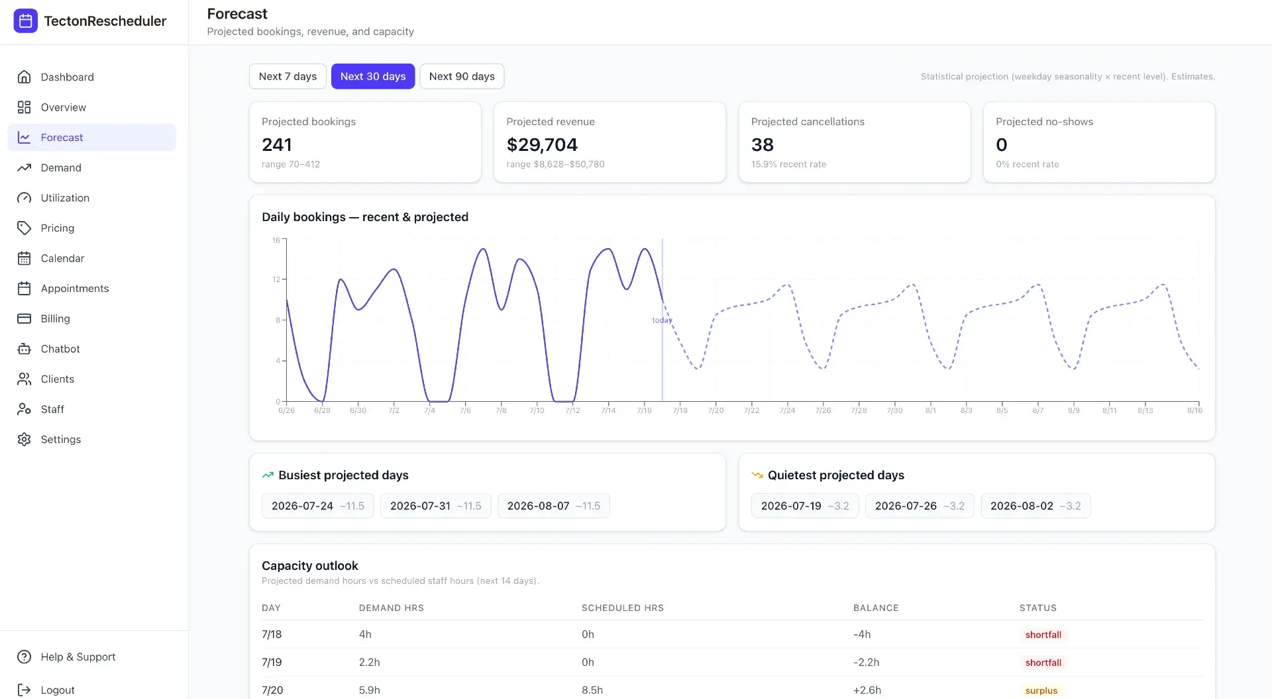Click the range $8,628–$50,780 text
Screen dimensions: 1272x699
[x=555, y=164]
